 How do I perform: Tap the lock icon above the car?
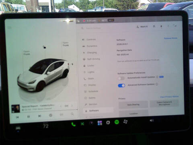click(x=44, y=47)
